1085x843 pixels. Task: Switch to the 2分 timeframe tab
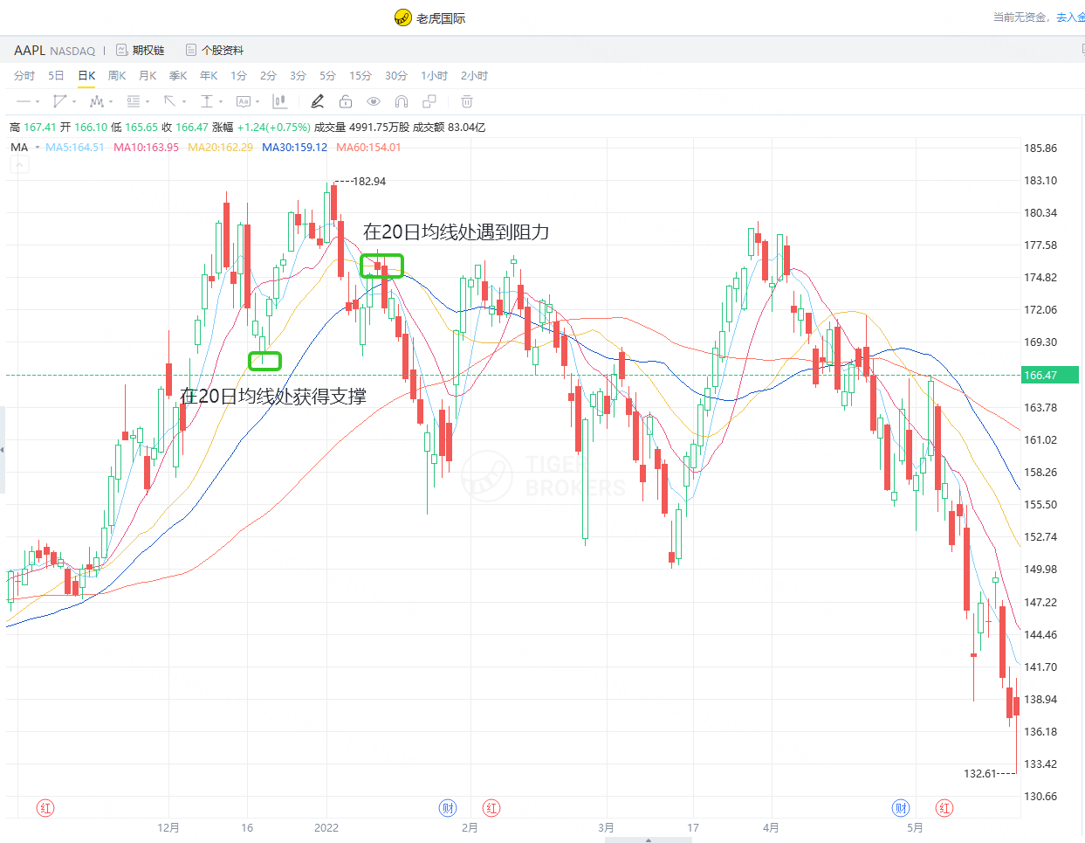[268, 76]
